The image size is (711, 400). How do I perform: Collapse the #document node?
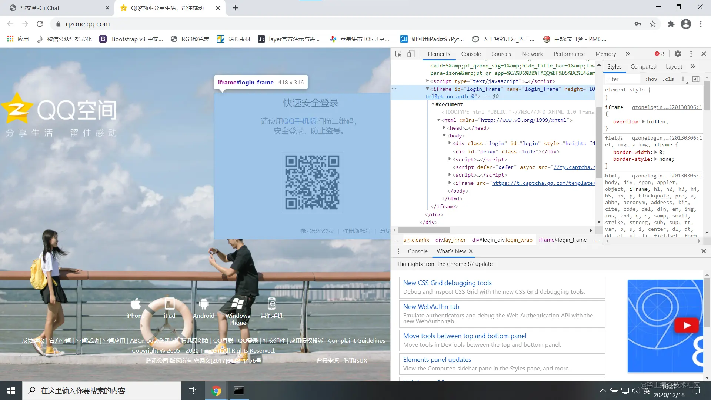433,104
